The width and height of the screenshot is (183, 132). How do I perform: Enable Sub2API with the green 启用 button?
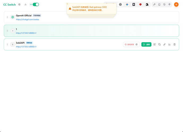click(146, 44)
